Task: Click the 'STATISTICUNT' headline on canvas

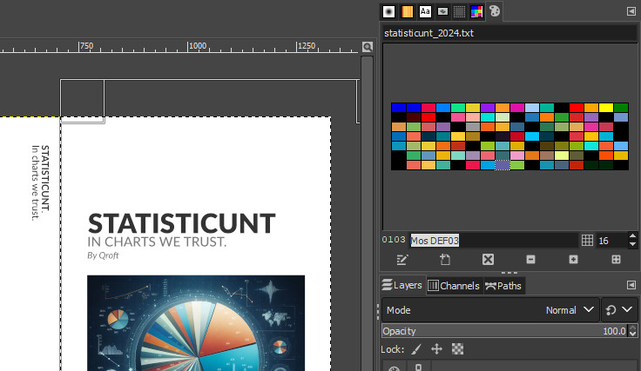Action: [181, 223]
